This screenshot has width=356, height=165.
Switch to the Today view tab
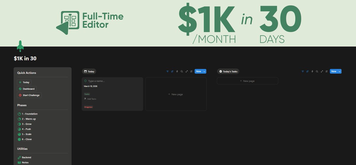89,71
